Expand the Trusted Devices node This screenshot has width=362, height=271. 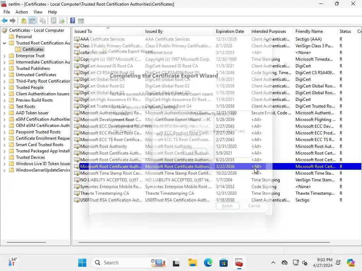pos(4,157)
